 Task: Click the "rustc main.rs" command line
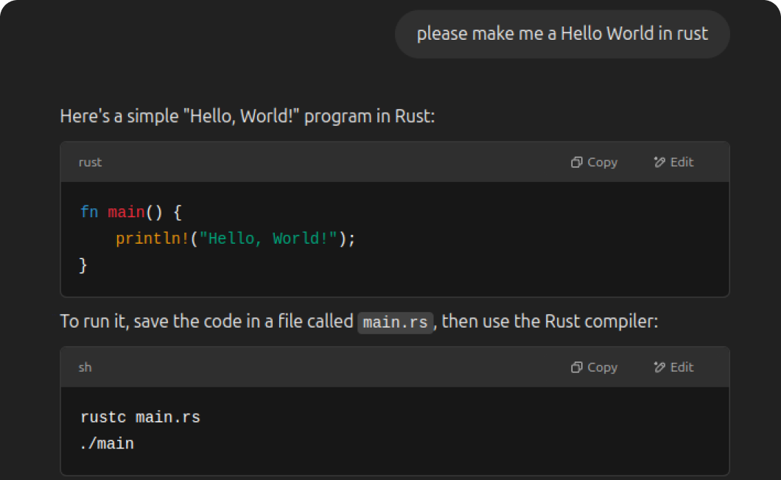tap(141, 417)
